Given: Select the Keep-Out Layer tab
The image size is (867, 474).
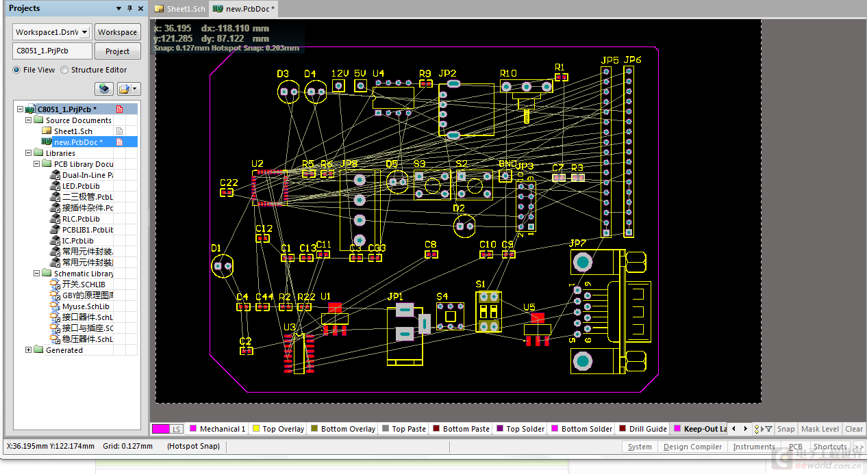Looking at the screenshot, I should point(699,429).
